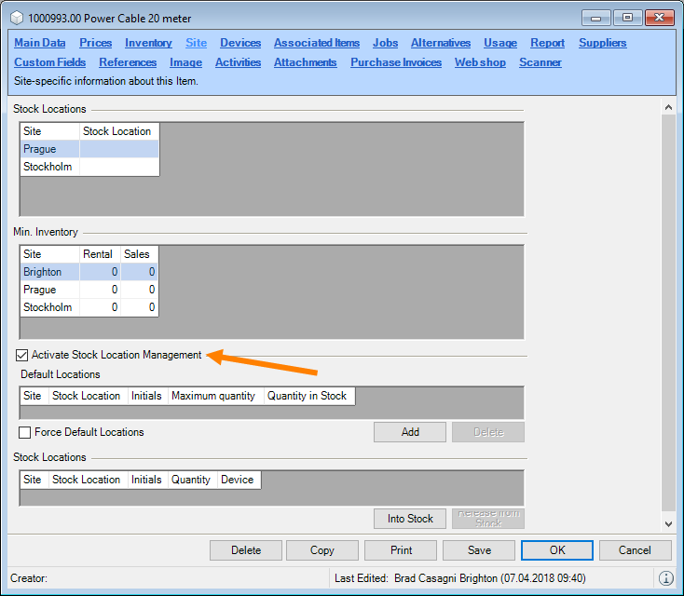The image size is (684, 596).
Task: Save the item with Save button
Action: coord(479,550)
